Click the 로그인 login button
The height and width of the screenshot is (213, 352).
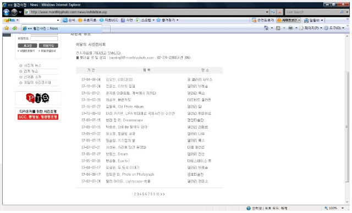coord(28,46)
